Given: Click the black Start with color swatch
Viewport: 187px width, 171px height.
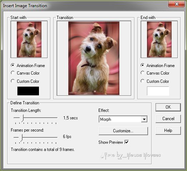Looking at the screenshot, I should (x=28, y=91).
